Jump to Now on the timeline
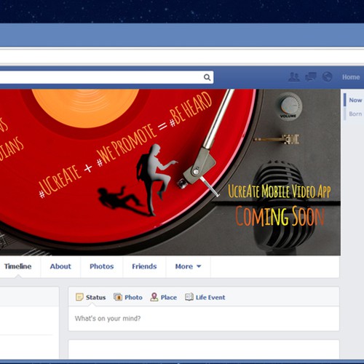Viewport: 364px width, 364px height. tap(355, 100)
